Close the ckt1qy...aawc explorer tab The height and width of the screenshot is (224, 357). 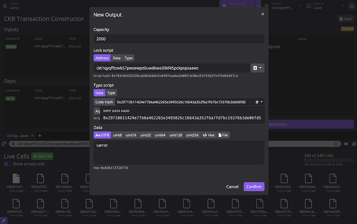(x=32, y=135)
